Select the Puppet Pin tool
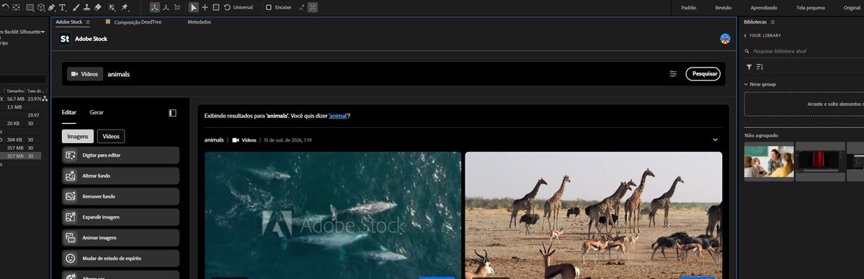Viewport: 864px width, 279px height. click(x=125, y=8)
